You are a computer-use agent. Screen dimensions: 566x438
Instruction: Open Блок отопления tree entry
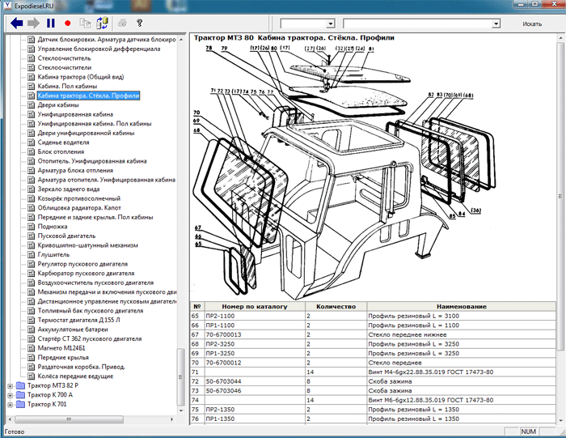61,152
